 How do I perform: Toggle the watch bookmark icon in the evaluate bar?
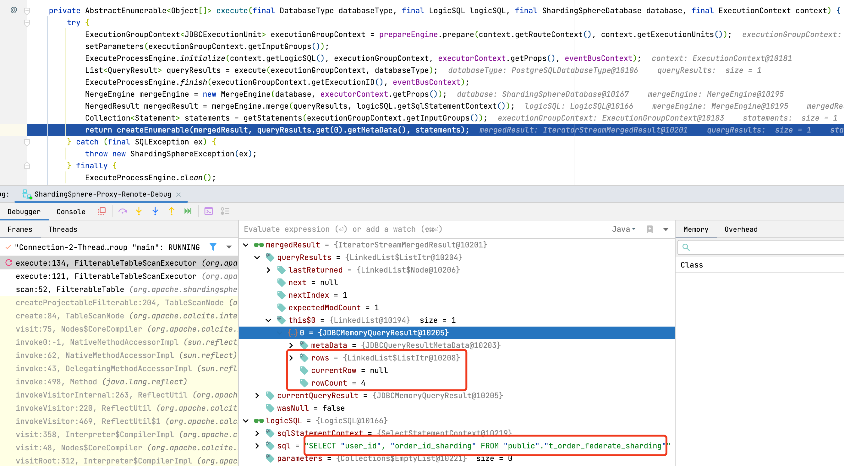[x=649, y=229]
